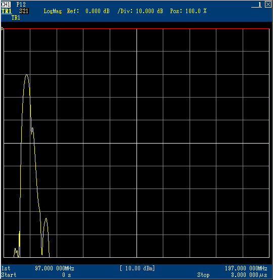Screen dimensions: 273x280
Task: Click the TR1 label under the header
Action: [x=16, y=18]
